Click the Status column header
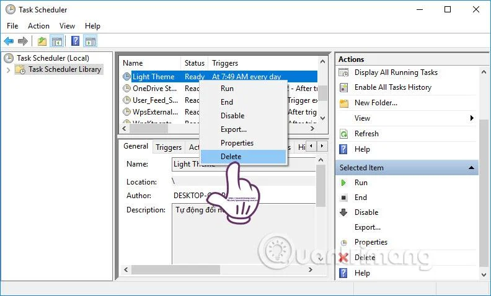This screenshot has height=296, width=491. (195, 63)
